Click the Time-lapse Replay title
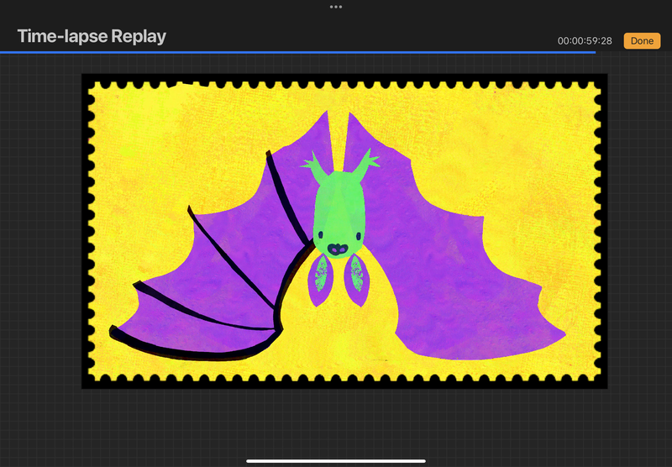672x467 pixels. point(92,37)
